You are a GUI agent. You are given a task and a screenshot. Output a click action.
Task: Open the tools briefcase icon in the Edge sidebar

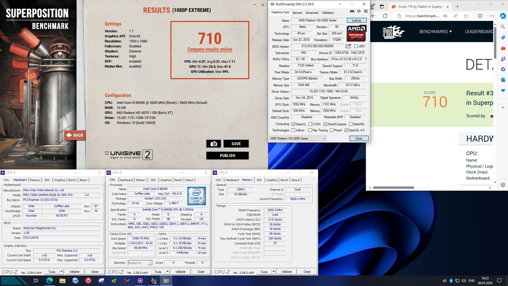tap(503, 48)
